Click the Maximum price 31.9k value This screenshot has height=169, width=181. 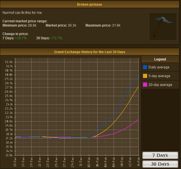pyautogui.click(x=116, y=25)
